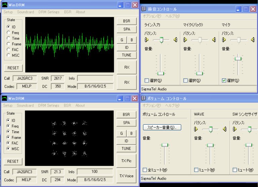Open Setup menu in upper WinDRM window
258x187 pixels.
tap(8, 12)
